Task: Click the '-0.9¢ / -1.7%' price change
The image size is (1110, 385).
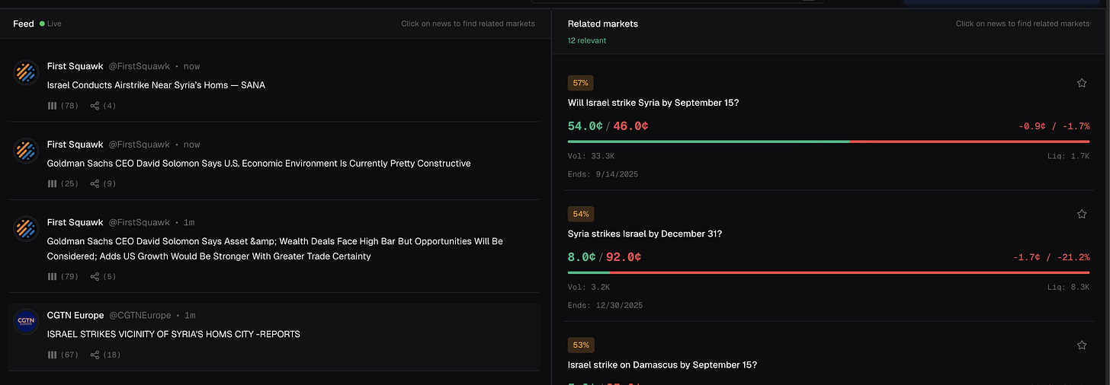Action: point(1054,126)
